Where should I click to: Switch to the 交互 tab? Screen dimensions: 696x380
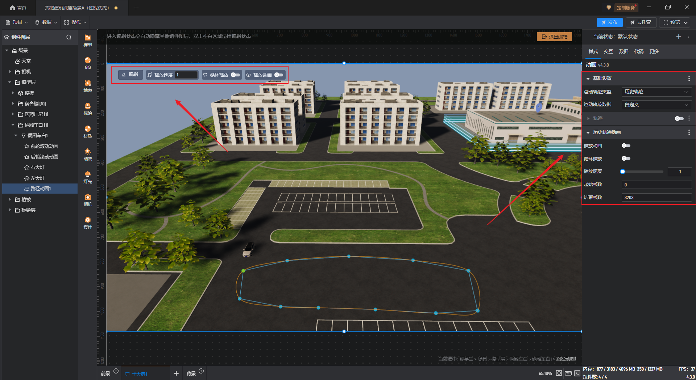coord(608,51)
